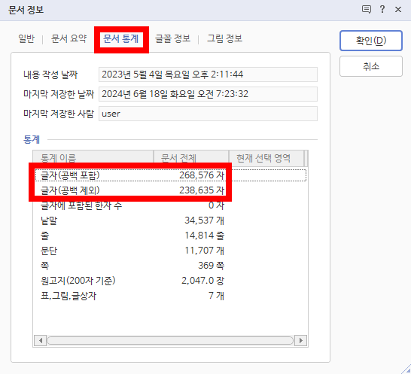Click the left scroll arrow of statistics list
Screen dimensions: 411x374
(x=41, y=340)
